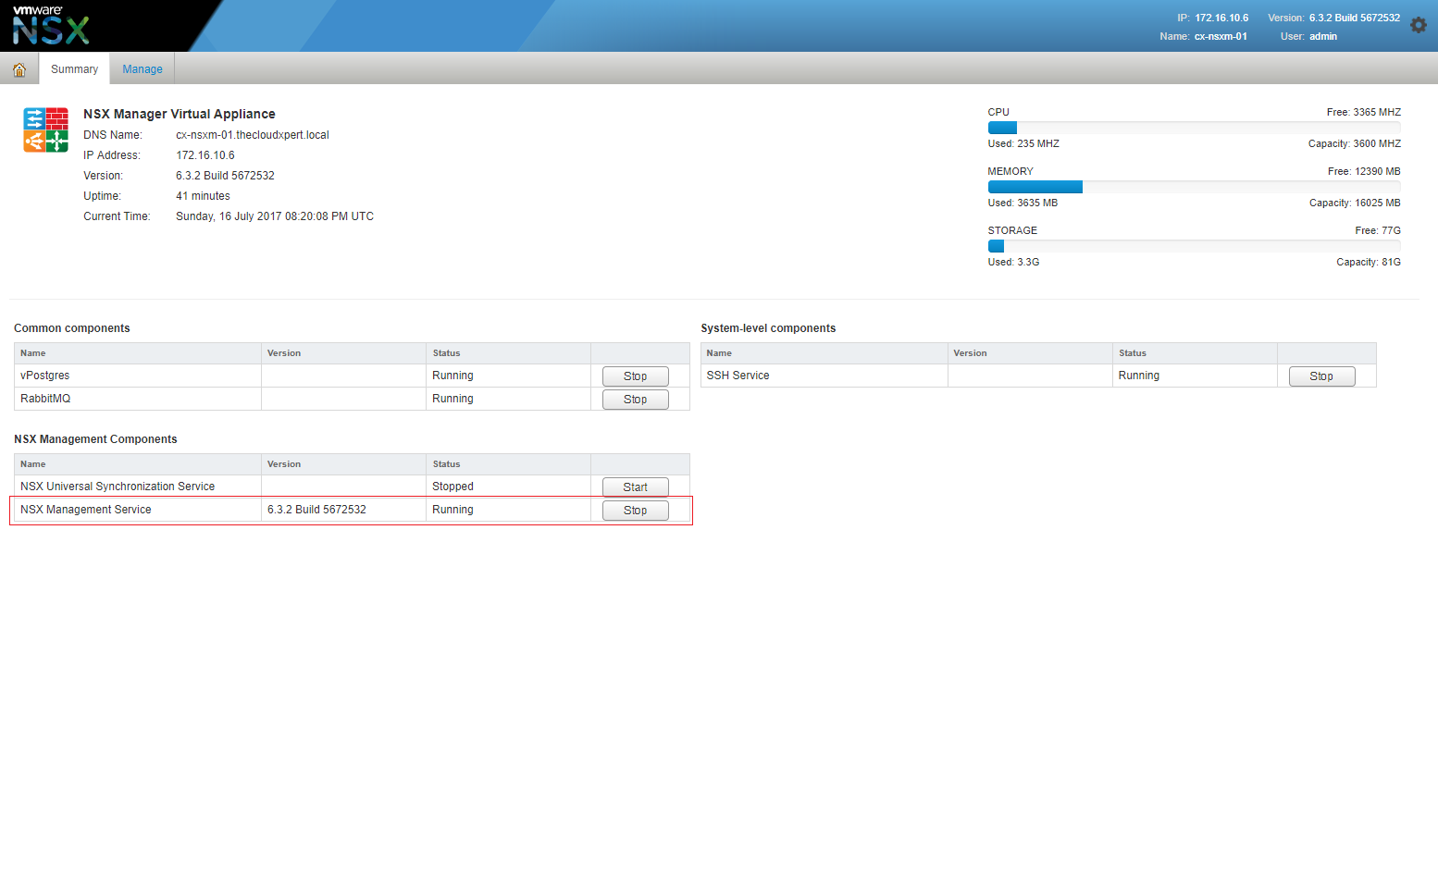Image resolution: width=1438 pixels, height=875 pixels.
Task: Select the DNS name cx-nsxm-01.thecloudxpert.local
Action: coord(253,135)
